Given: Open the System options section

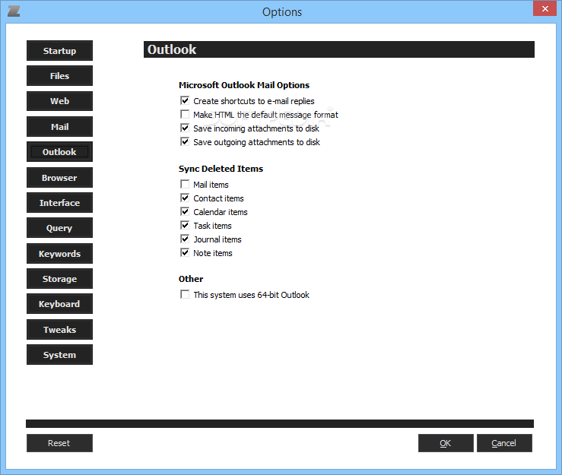Looking at the screenshot, I should 59,354.
